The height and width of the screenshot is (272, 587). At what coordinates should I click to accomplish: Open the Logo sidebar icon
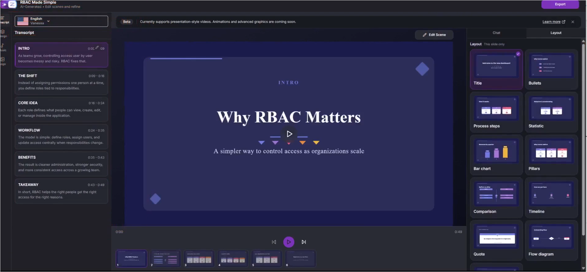coord(3,61)
